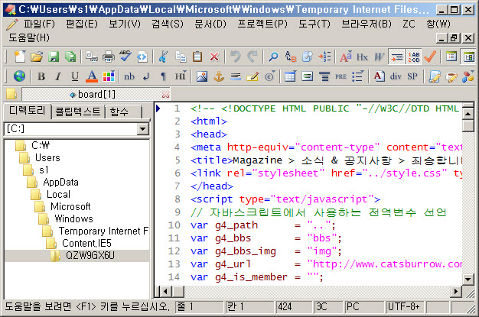This screenshot has height=317, width=479.
Task: Apply bold with the B icon
Action: click(x=41, y=76)
